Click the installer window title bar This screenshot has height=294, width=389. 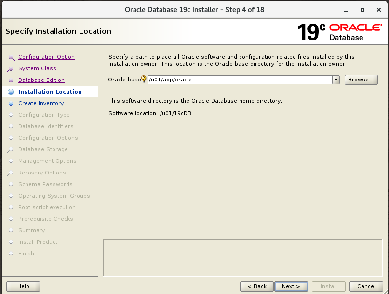[194, 9]
